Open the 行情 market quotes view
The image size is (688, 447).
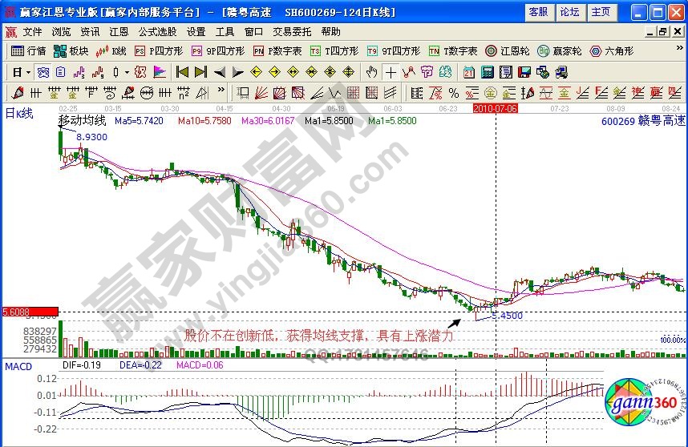[x=30, y=50]
